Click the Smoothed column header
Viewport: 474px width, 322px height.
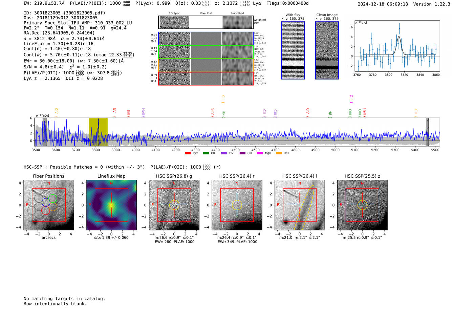(237, 14)
